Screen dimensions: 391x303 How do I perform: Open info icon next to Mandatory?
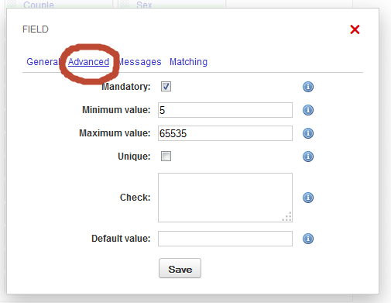[308, 87]
